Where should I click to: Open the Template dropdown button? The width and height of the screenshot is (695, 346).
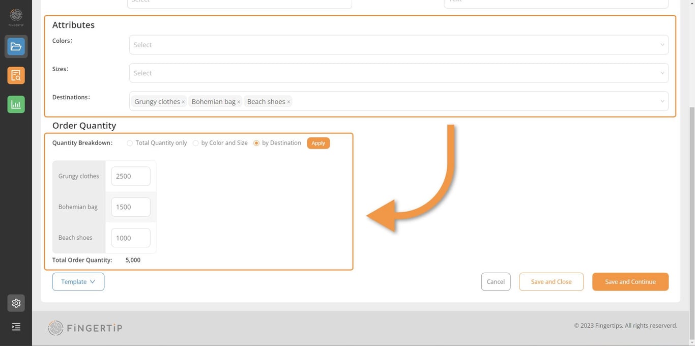tap(78, 282)
